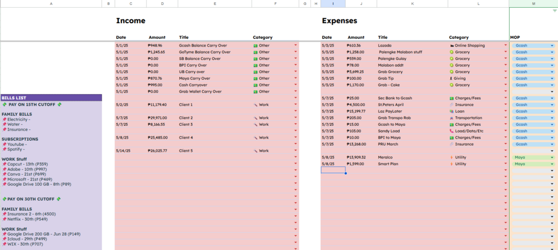
Task: Open Maya MOP dropdown for Meralco row
Action: click(x=552, y=157)
